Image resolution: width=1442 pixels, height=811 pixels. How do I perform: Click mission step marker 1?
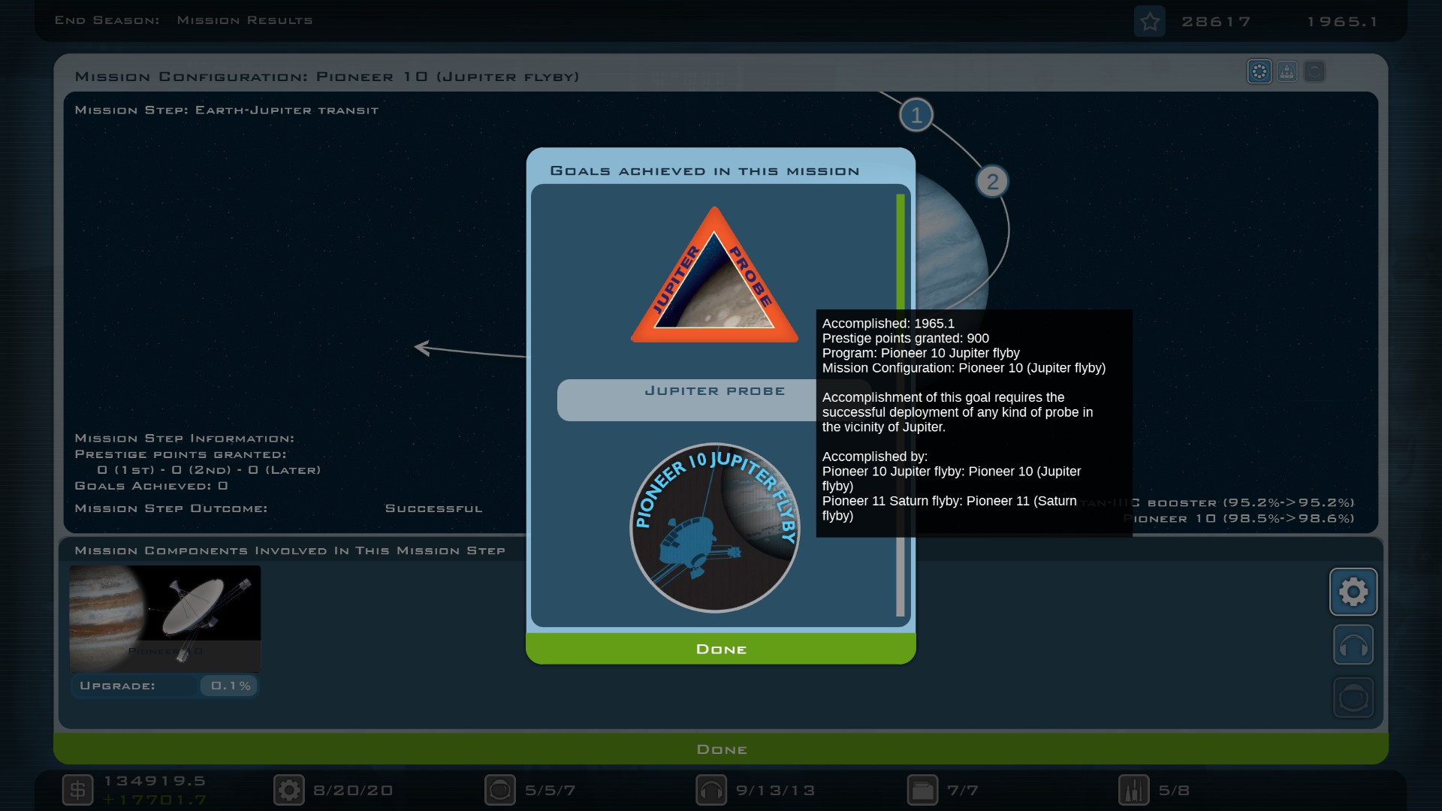pyautogui.click(x=916, y=115)
